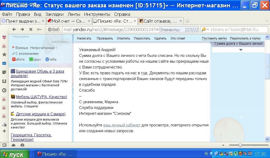Open the ваш личный кабинет link
This screenshot has width=270, height=158.
click(123, 125)
